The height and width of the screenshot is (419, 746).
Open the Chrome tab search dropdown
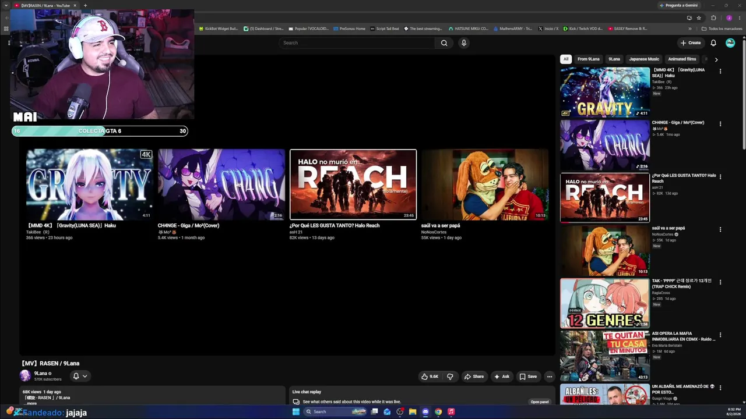6,5
